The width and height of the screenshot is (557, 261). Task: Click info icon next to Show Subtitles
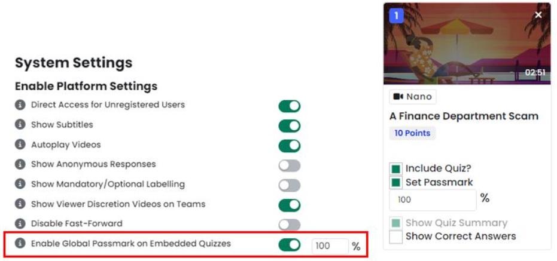(20, 125)
